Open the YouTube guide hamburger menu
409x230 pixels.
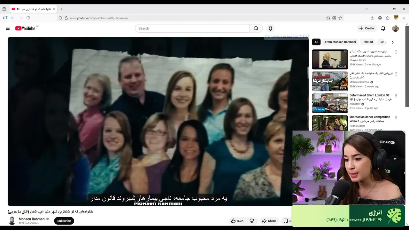pos(8,28)
